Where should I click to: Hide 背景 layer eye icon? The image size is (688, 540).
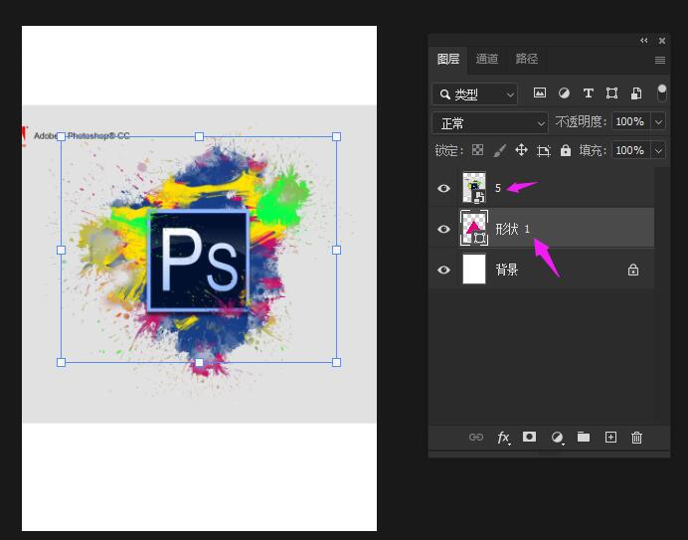[x=443, y=270]
